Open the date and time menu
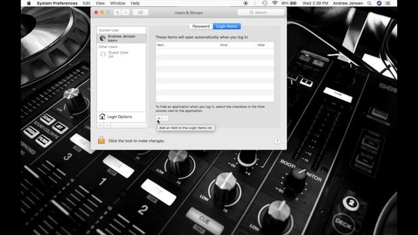Viewport: 418px width, 235px height. tap(315, 3)
